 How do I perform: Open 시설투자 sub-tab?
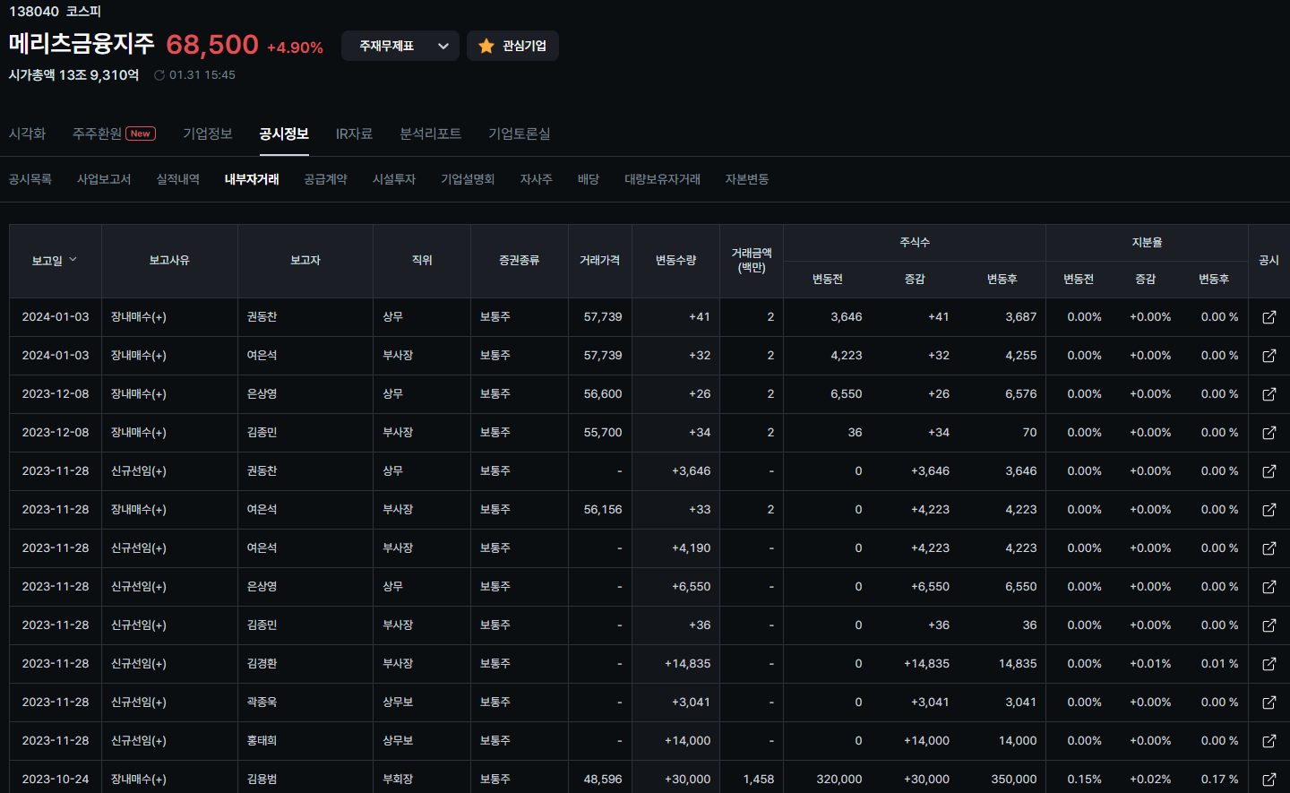pos(394,179)
